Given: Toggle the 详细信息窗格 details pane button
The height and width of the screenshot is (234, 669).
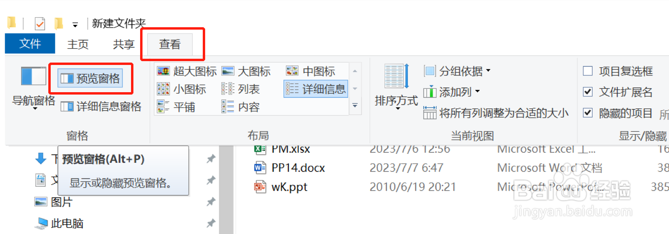Looking at the screenshot, I should click(101, 106).
